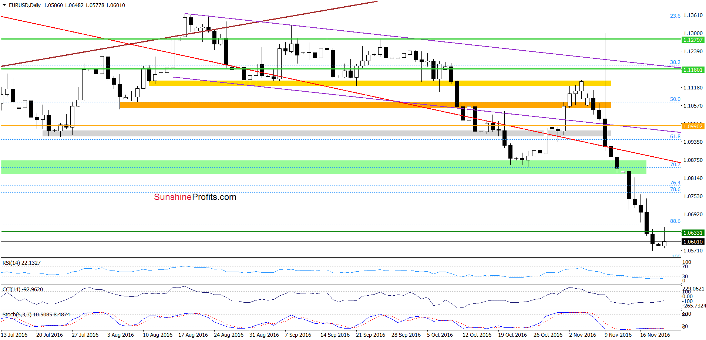The width and height of the screenshot is (706, 340).
Task: Click the 76.4 Fibonacci level label
Action: click(x=675, y=183)
